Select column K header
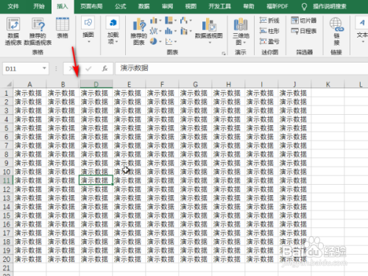 328,85
